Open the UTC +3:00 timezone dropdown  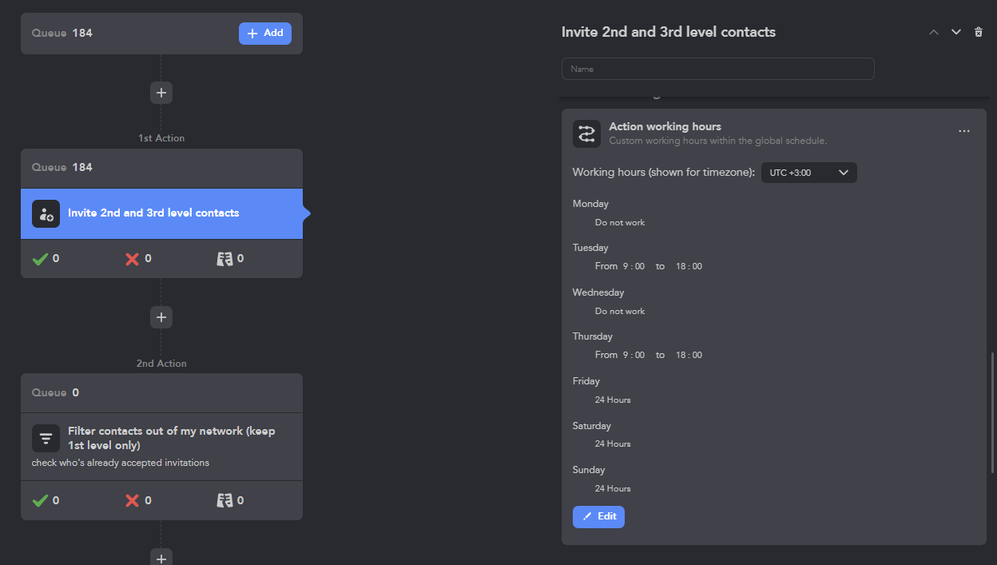pos(808,173)
